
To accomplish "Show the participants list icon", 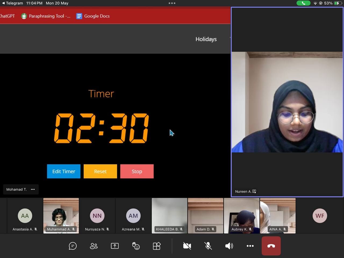I will point(94,246).
